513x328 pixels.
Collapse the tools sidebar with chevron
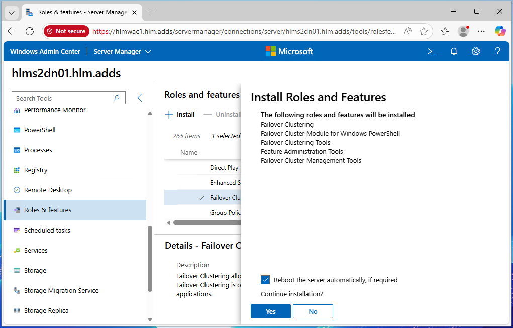coord(140,98)
